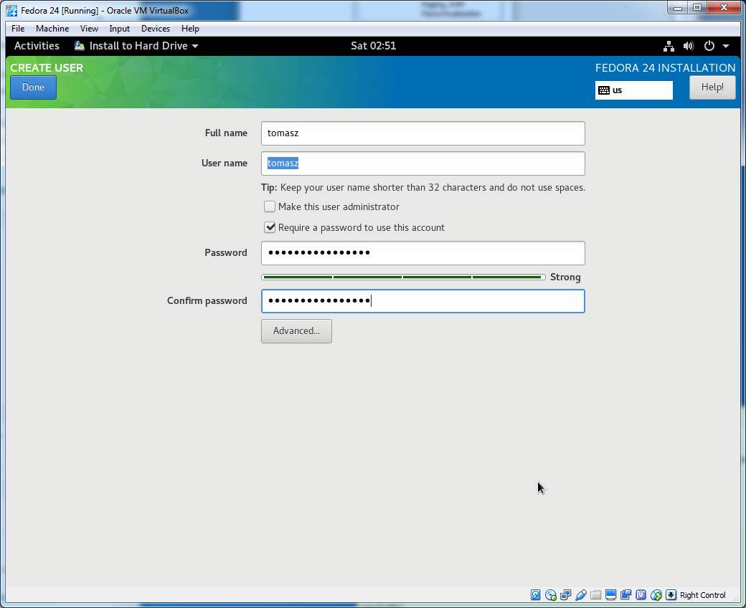The height and width of the screenshot is (608, 746).
Task: Enable Make this user administrator checkbox
Action: tap(270, 206)
